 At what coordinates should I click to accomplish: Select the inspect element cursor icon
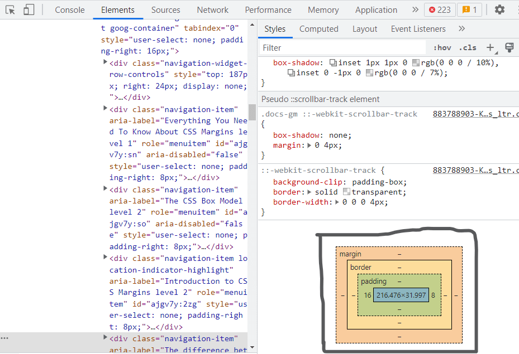point(9,9)
